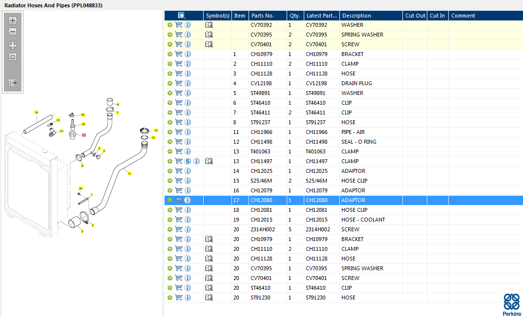This screenshot has height=317, width=523.
Task: Add part 2314H002 SCREW to cart
Action: [179, 229]
